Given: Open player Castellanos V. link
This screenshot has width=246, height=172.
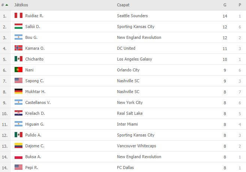Looking at the screenshot, I should [x=38, y=102].
